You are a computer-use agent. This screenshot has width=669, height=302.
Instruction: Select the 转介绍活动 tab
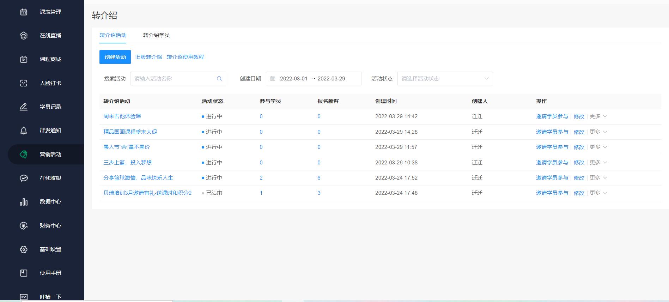(113, 35)
